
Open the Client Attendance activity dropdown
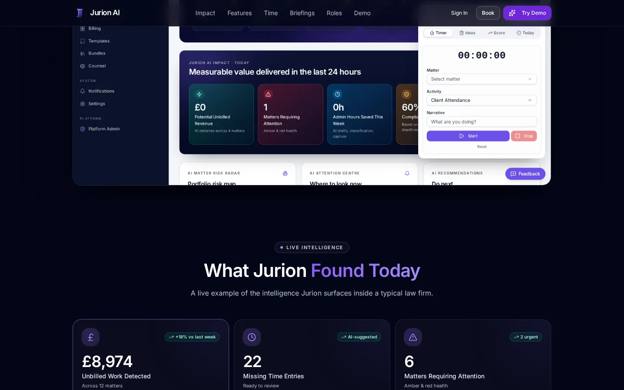pos(481,100)
